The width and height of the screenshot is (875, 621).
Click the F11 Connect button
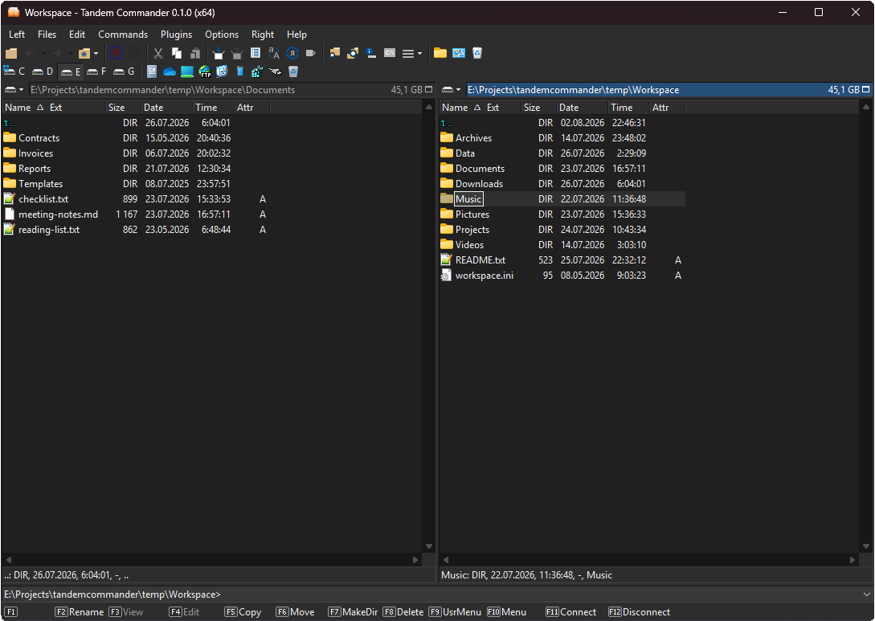click(570, 612)
